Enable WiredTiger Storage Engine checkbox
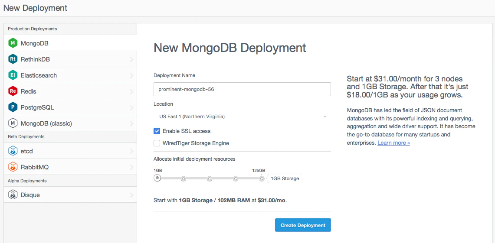Viewport: 495px width, 243px height. 157,143
